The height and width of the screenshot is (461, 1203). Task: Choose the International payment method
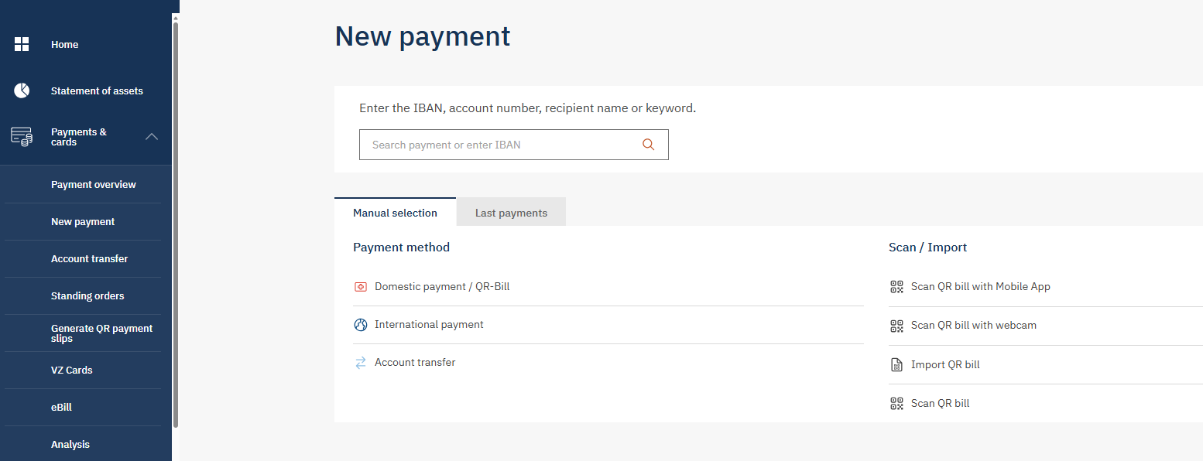coord(429,325)
